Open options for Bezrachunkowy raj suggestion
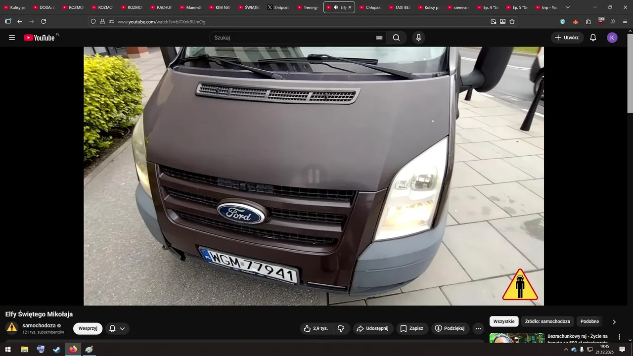633x356 pixels. tap(619, 337)
